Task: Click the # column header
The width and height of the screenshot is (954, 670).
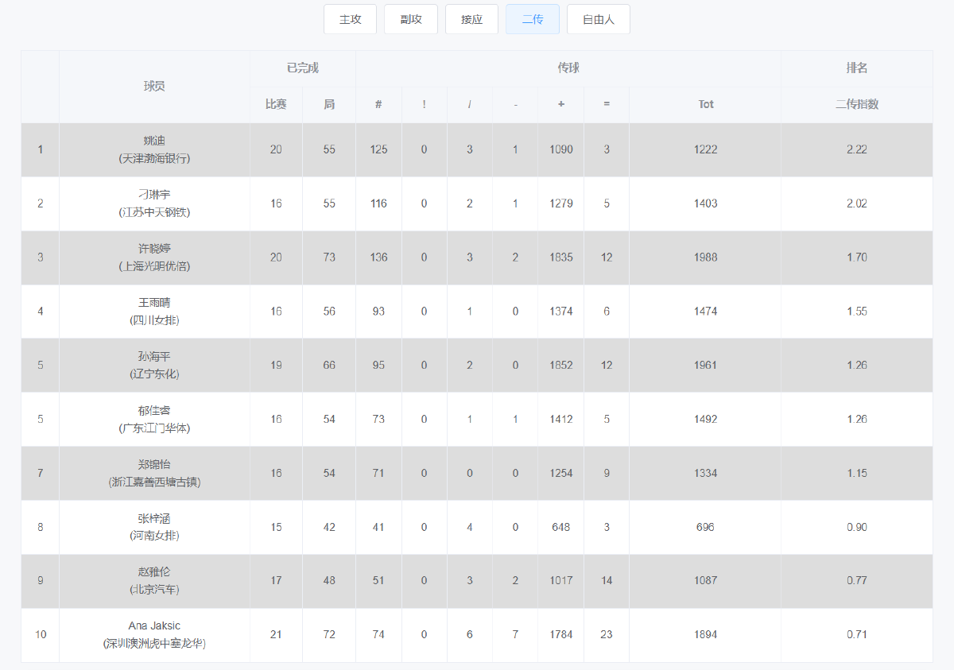Action: coord(378,104)
